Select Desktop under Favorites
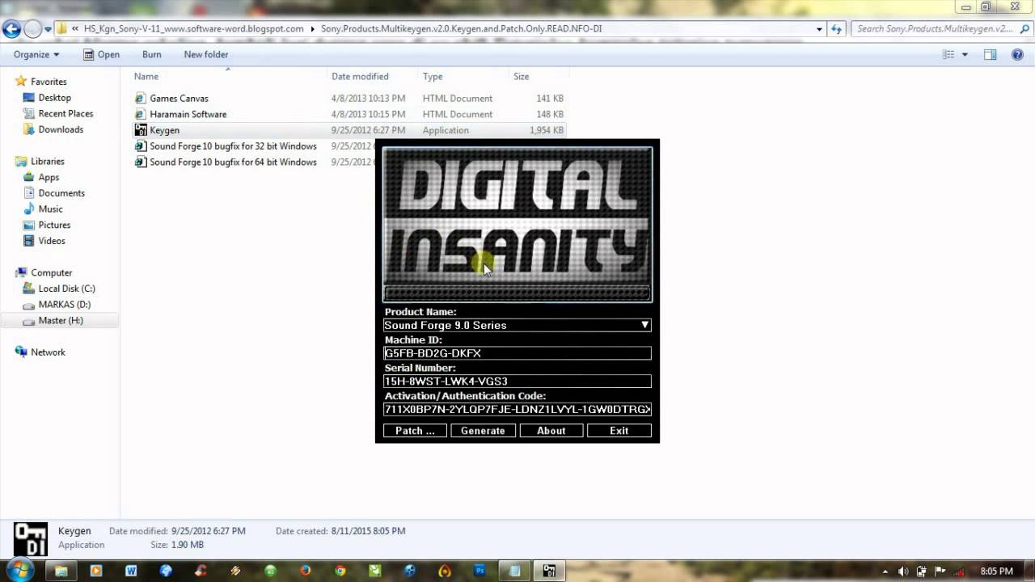Viewport: 1035px width, 582px height. [x=54, y=98]
